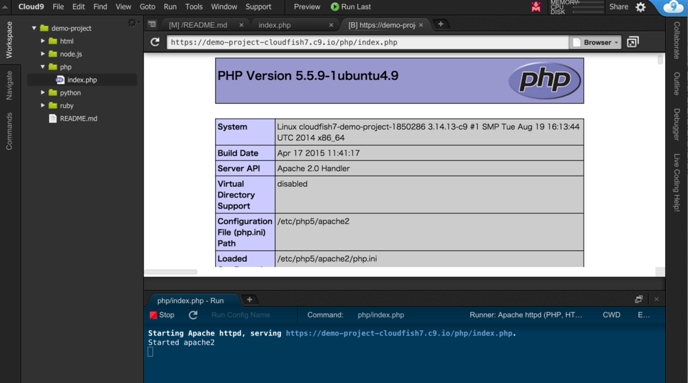The width and height of the screenshot is (688, 383).
Task: Open the Goto menu
Action: point(147,7)
